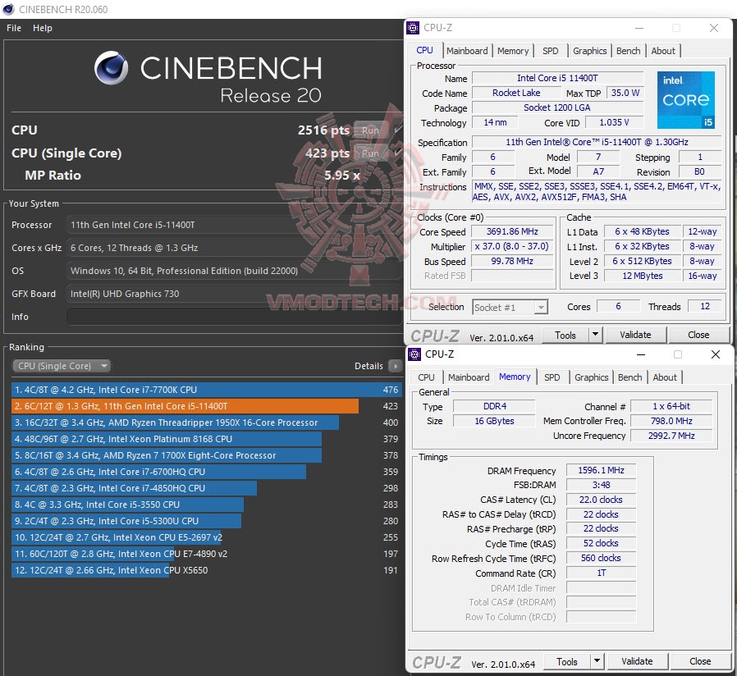
Task: Open the File menu
Action: click(x=14, y=28)
